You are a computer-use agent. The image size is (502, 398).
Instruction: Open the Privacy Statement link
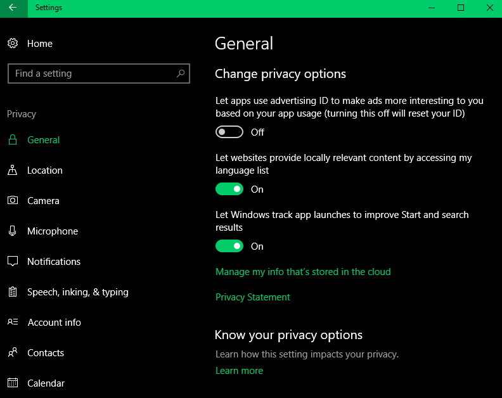pyautogui.click(x=253, y=297)
